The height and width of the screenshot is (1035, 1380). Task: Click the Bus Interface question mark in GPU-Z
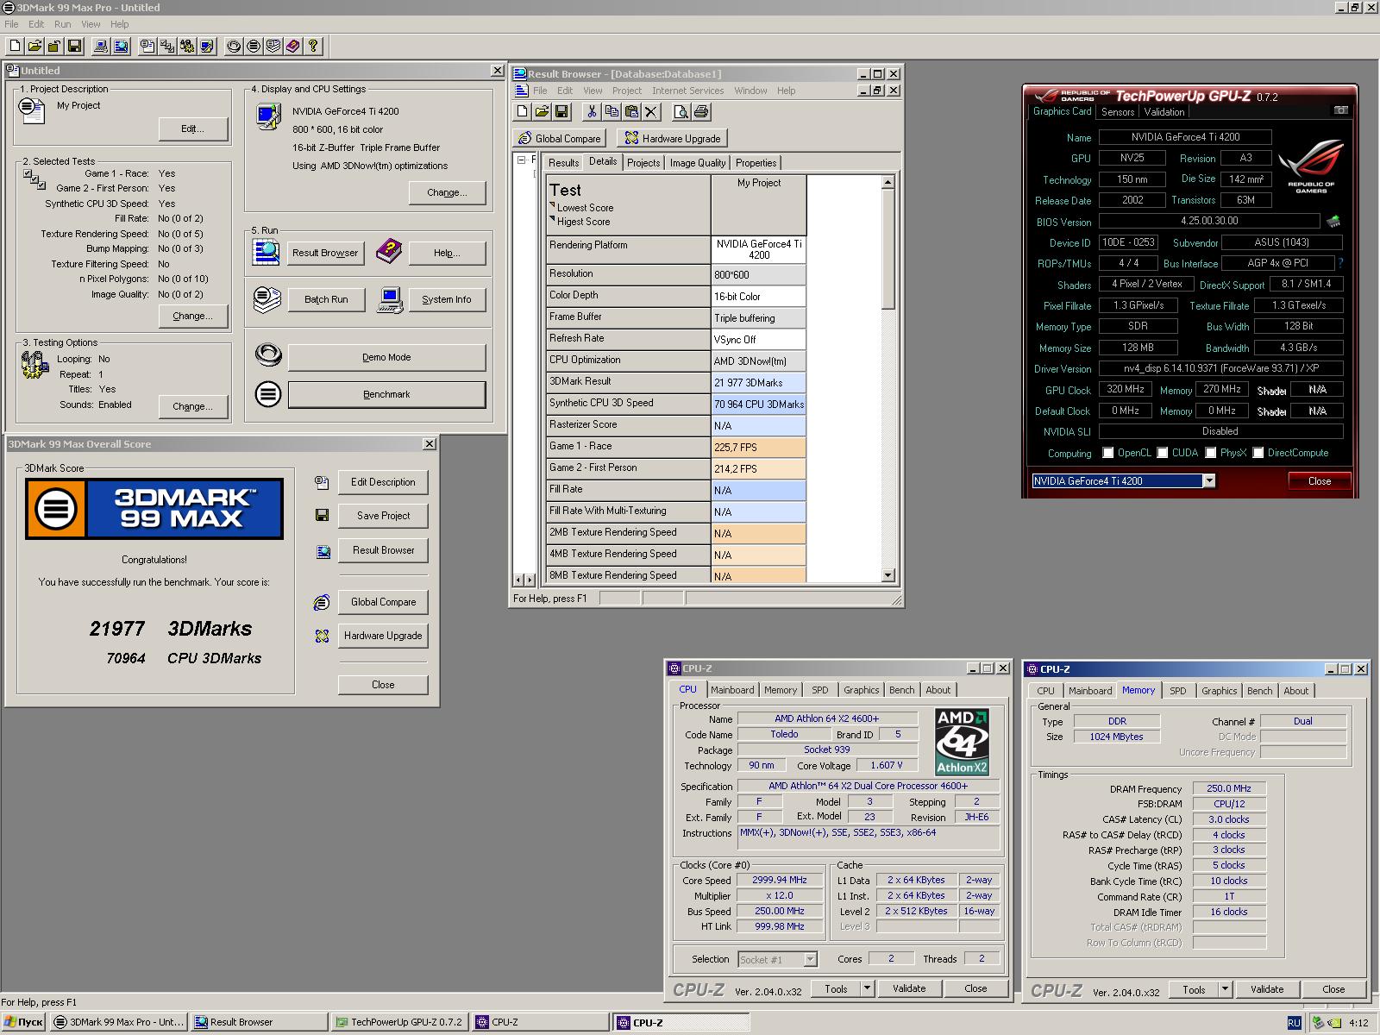coord(1340,263)
